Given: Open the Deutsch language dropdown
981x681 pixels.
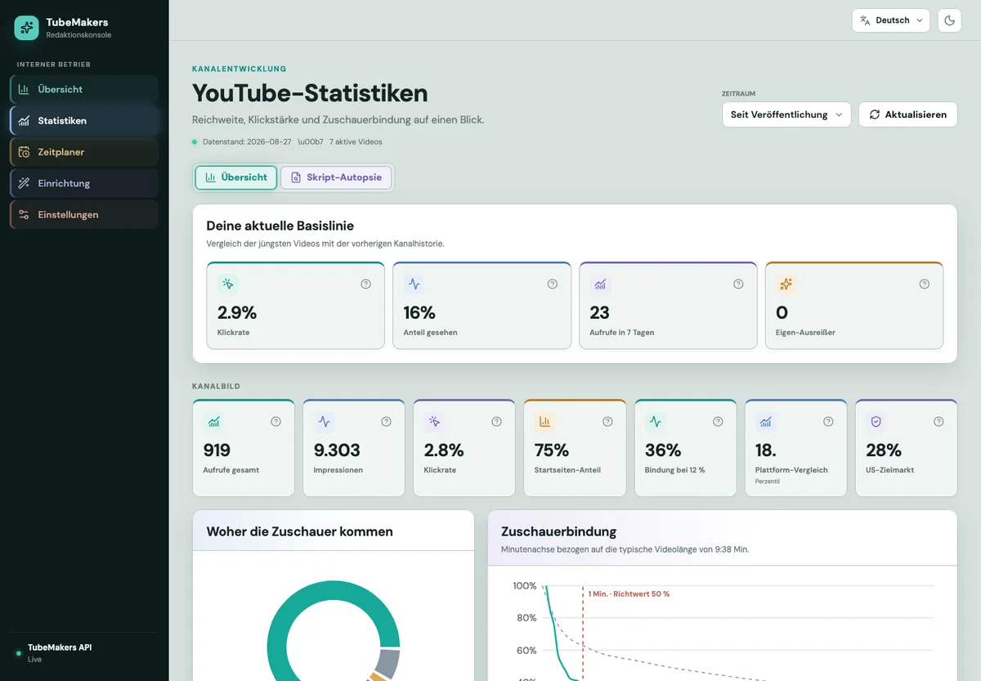Looking at the screenshot, I should pyautogui.click(x=891, y=20).
